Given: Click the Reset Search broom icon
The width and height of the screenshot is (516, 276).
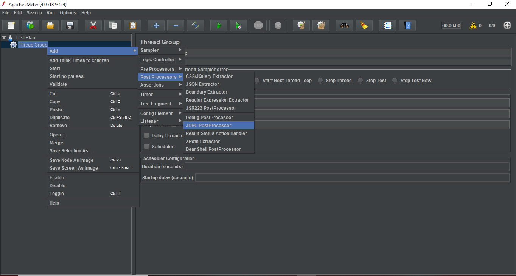Looking at the screenshot, I should tap(364, 25).
